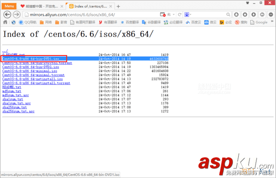
Task: Open the Baidu search engine selector dropdown
Action: [188, 15]
